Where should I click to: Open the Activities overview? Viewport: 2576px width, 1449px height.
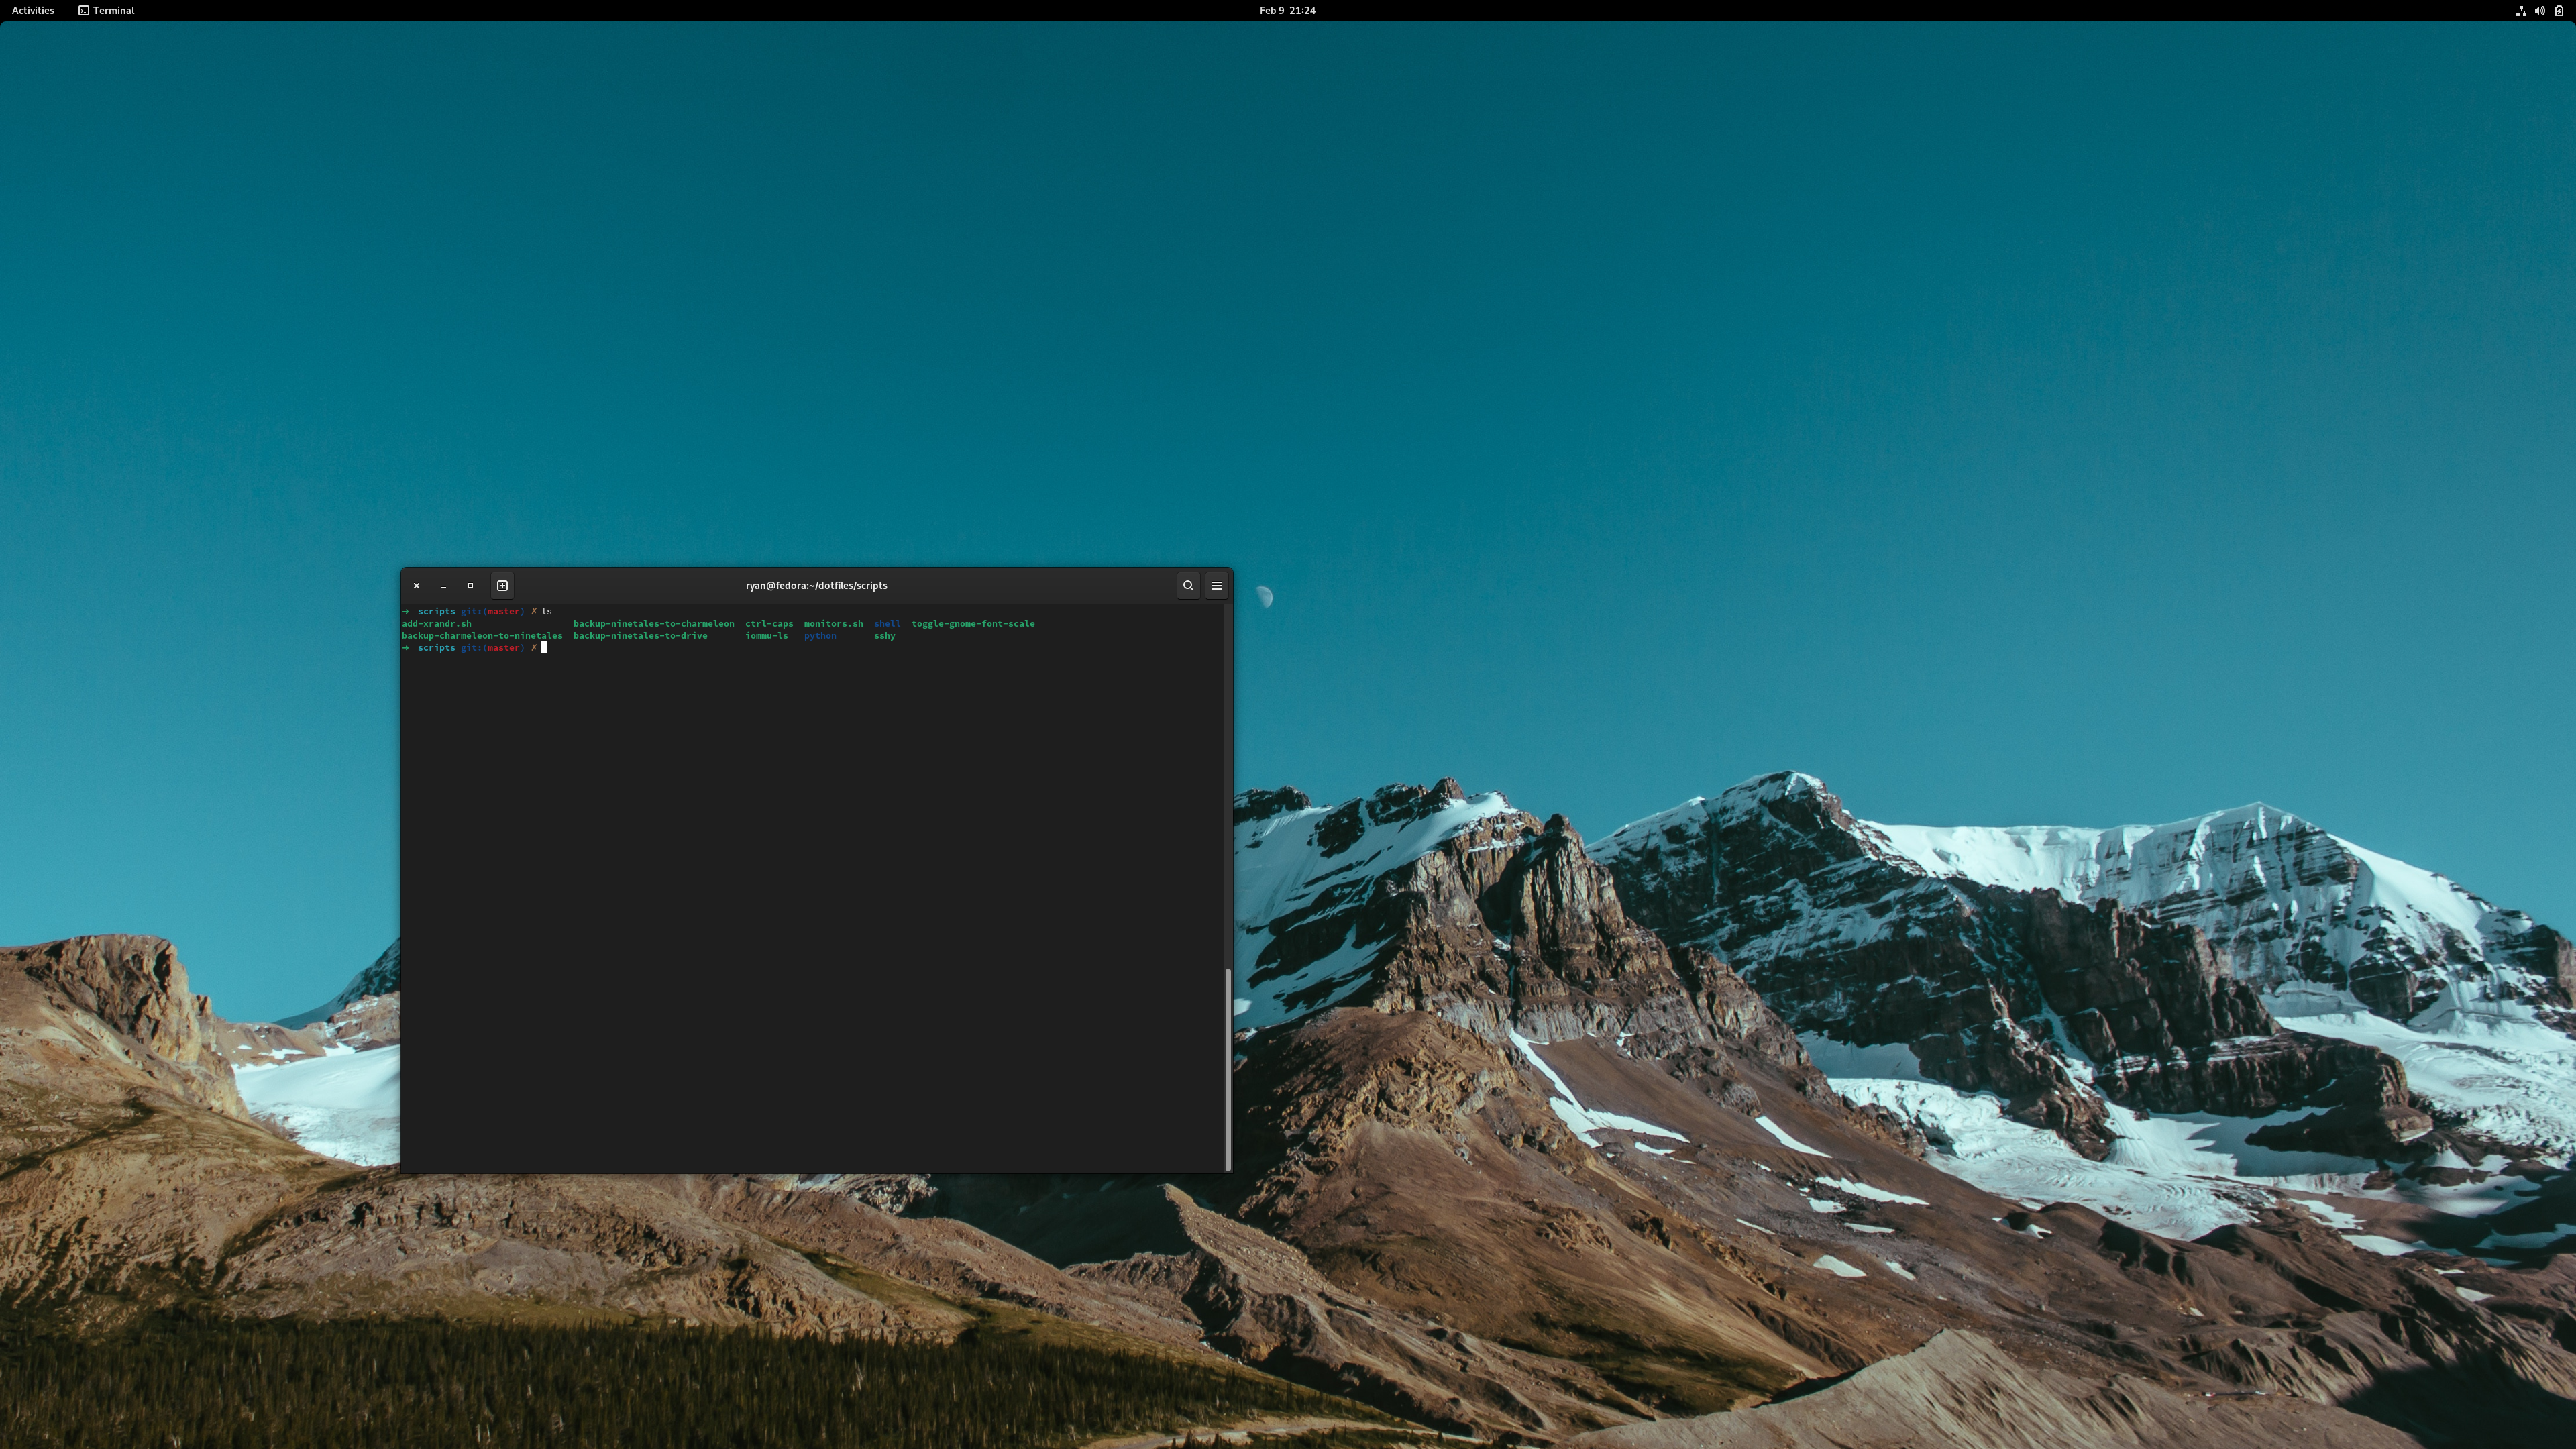(x=33, y=11)
